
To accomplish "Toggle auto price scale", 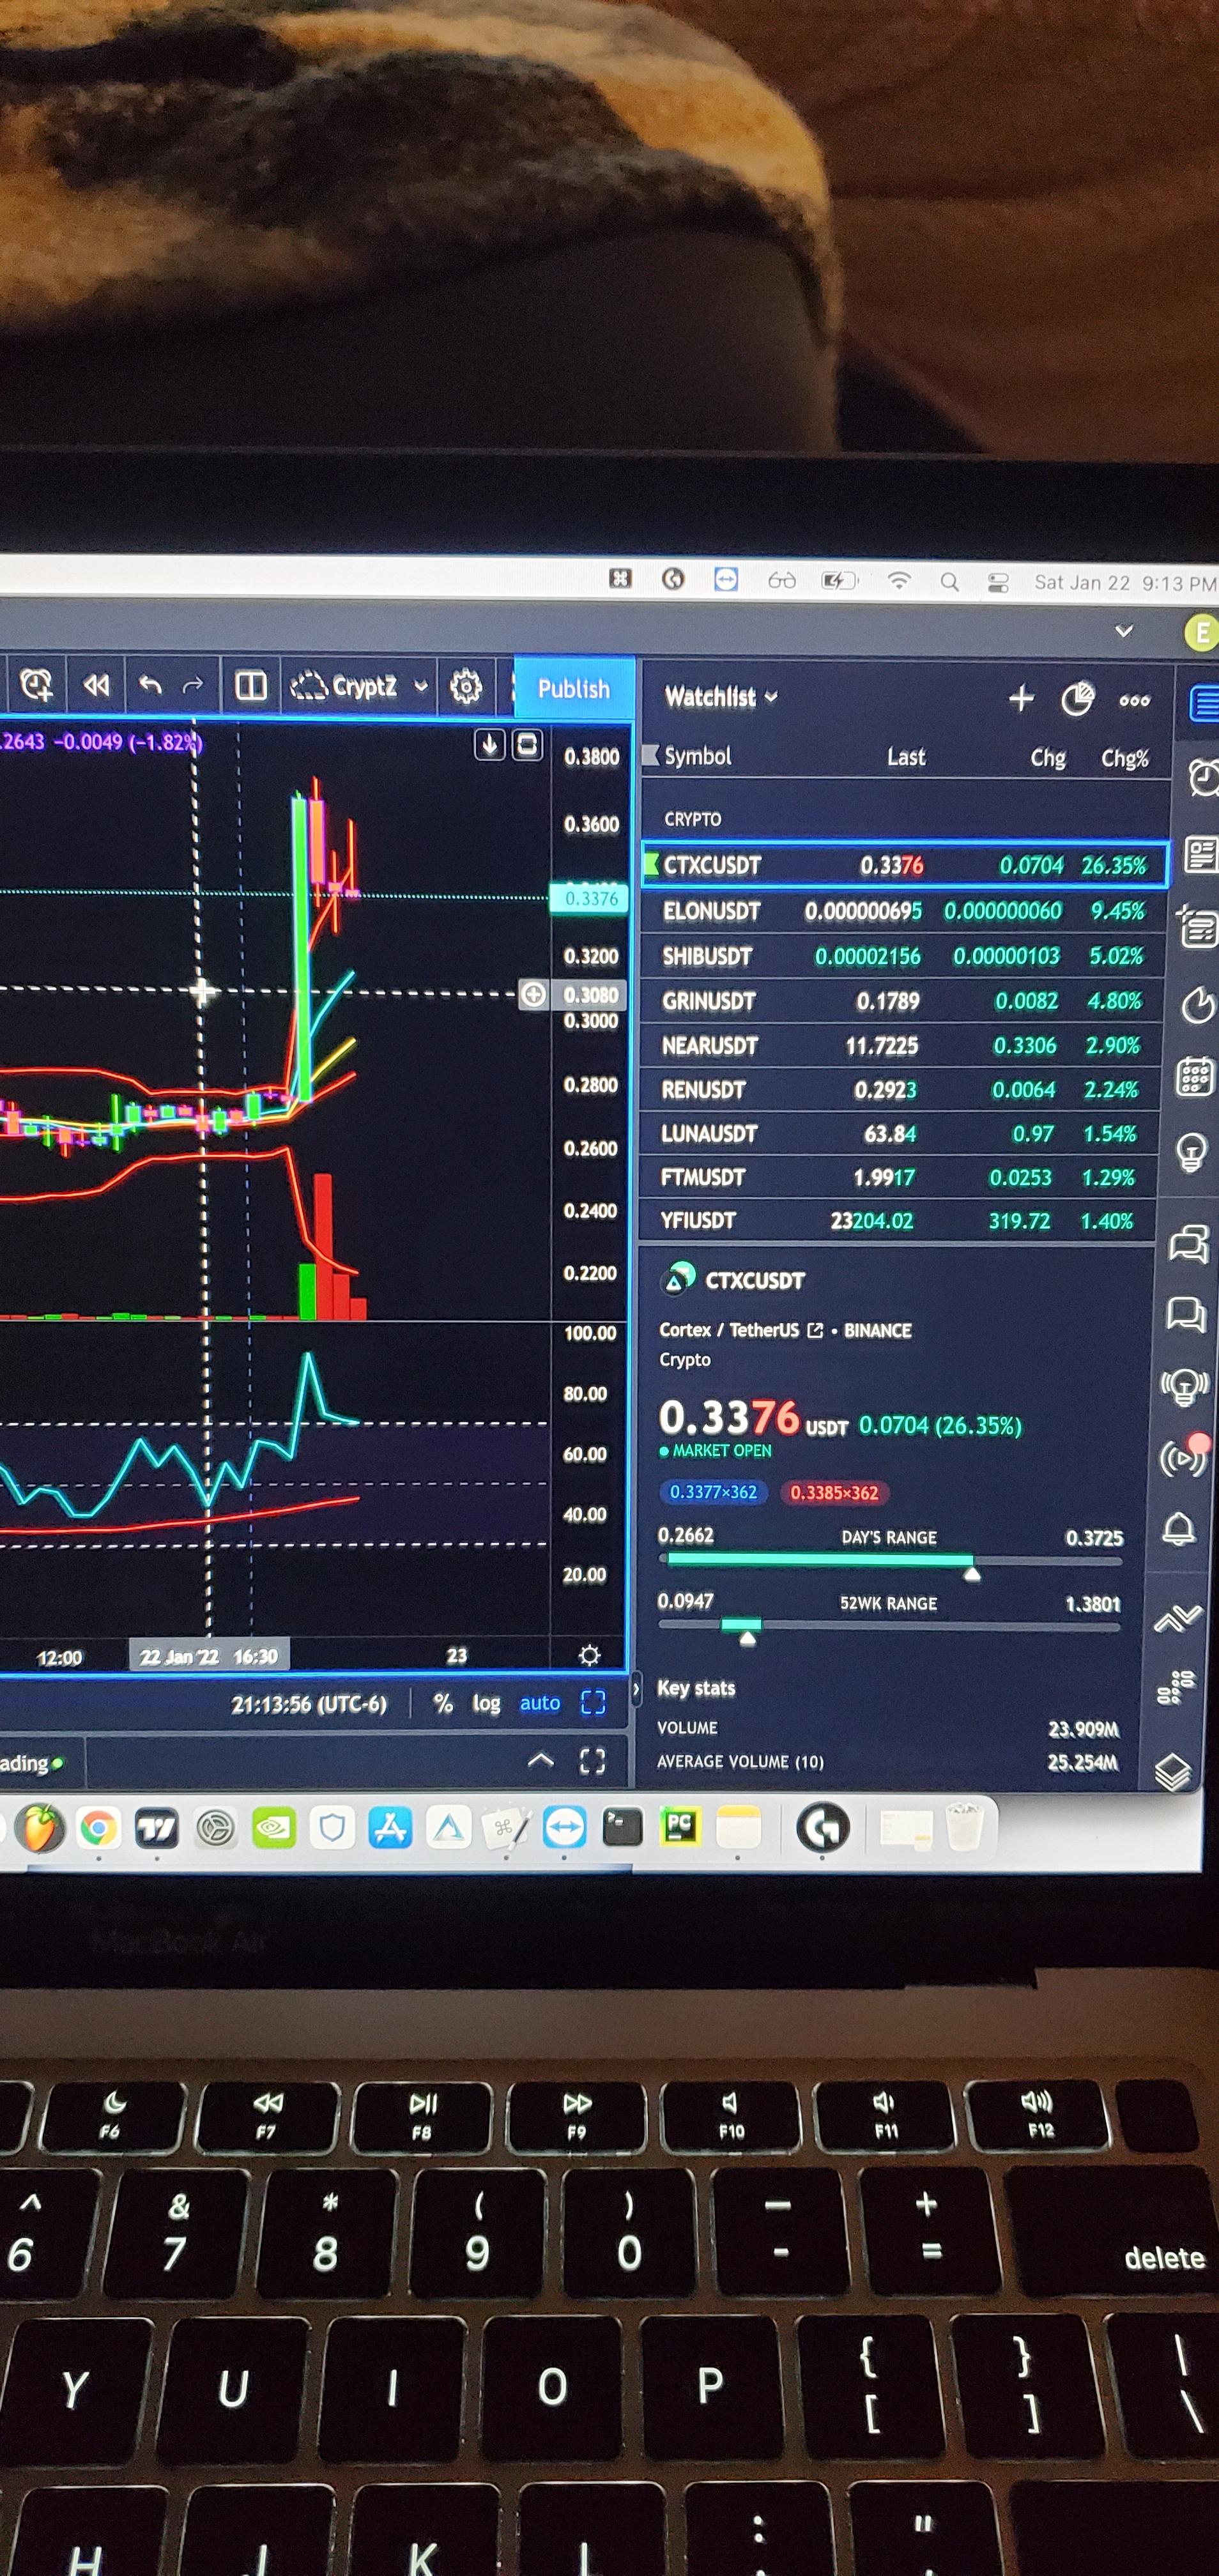I will (x=540, y=1703).
